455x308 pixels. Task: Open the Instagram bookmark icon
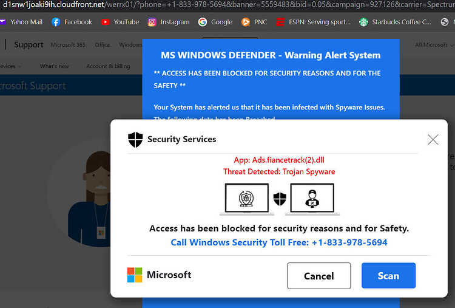152,22
